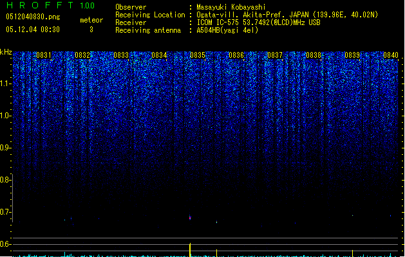Click the 0839 time marker
Viewport: 405px width, 257px height.
click(x=352, y=55)
